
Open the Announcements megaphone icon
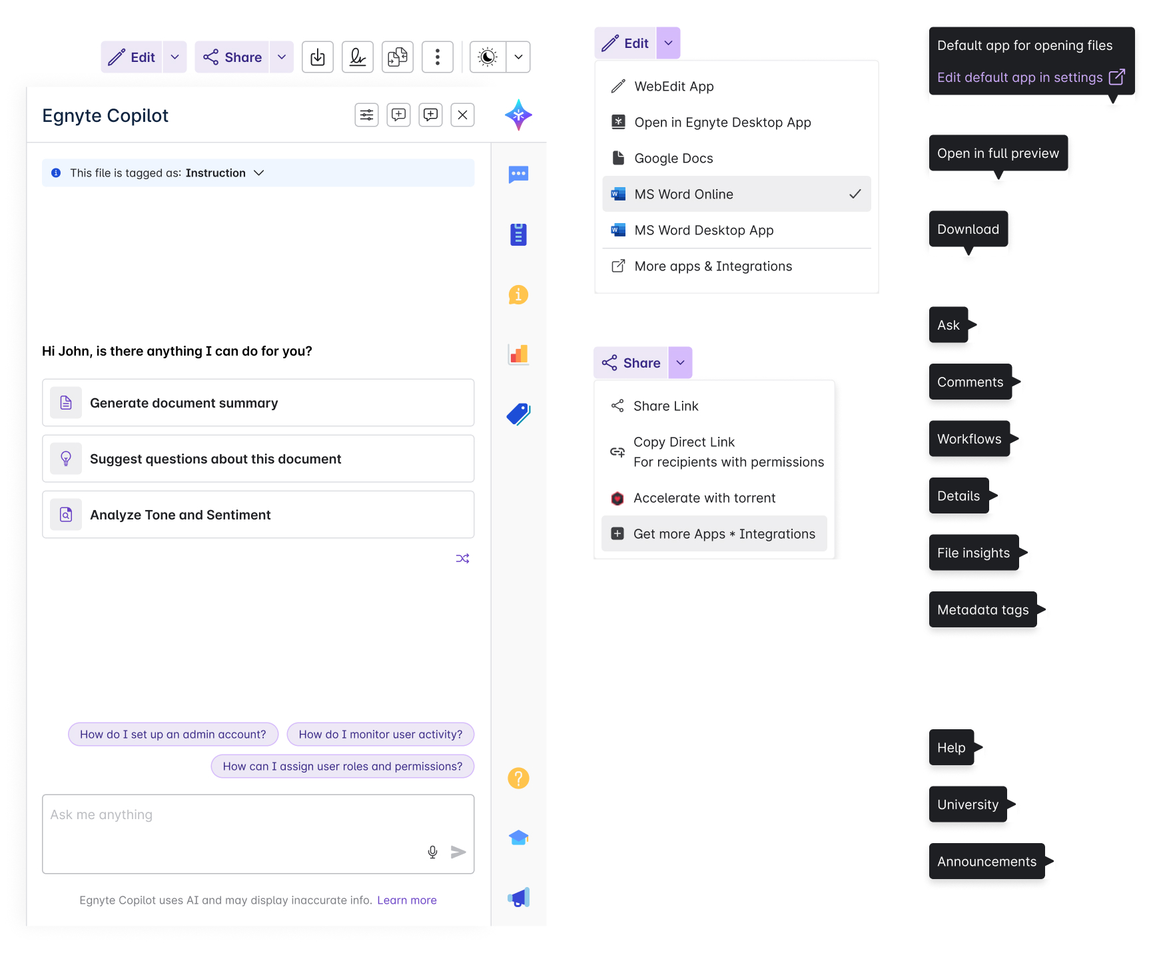518,898
